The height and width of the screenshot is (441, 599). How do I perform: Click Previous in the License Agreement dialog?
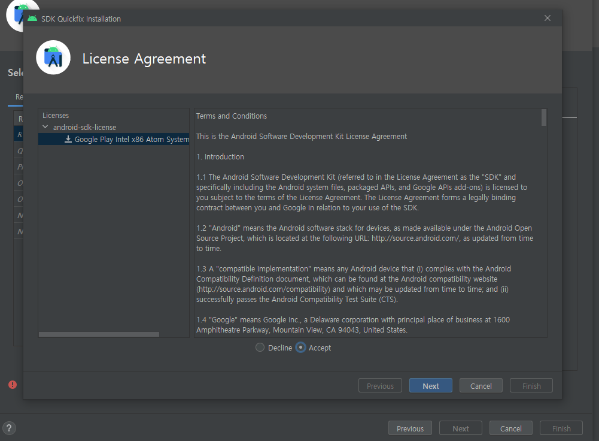380,385
